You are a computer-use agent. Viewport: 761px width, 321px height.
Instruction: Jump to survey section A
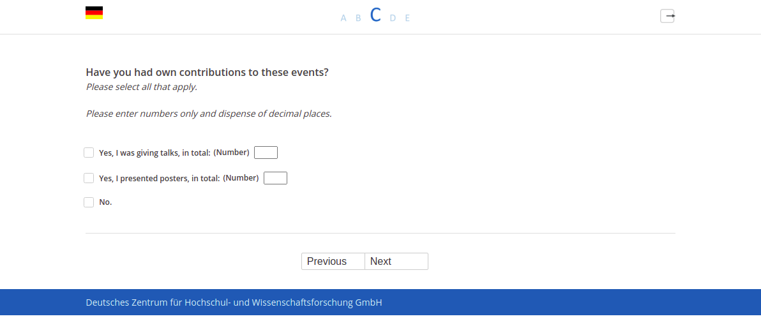(x=343, y=18)
